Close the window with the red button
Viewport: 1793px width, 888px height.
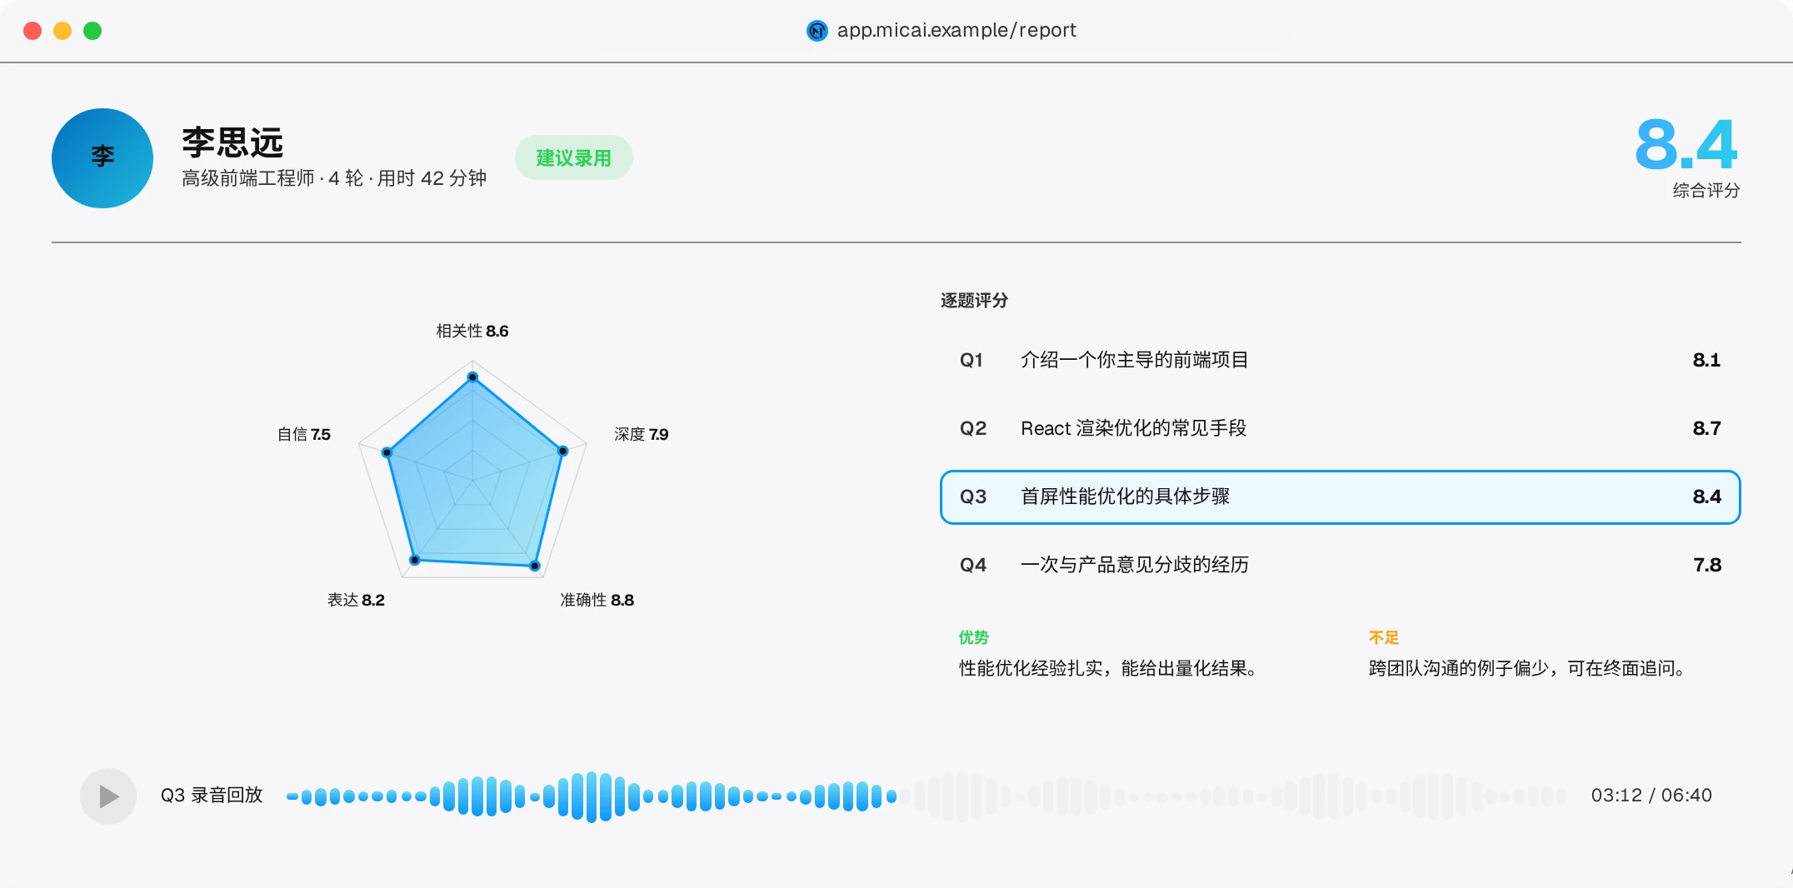click(x=32, y=31)
